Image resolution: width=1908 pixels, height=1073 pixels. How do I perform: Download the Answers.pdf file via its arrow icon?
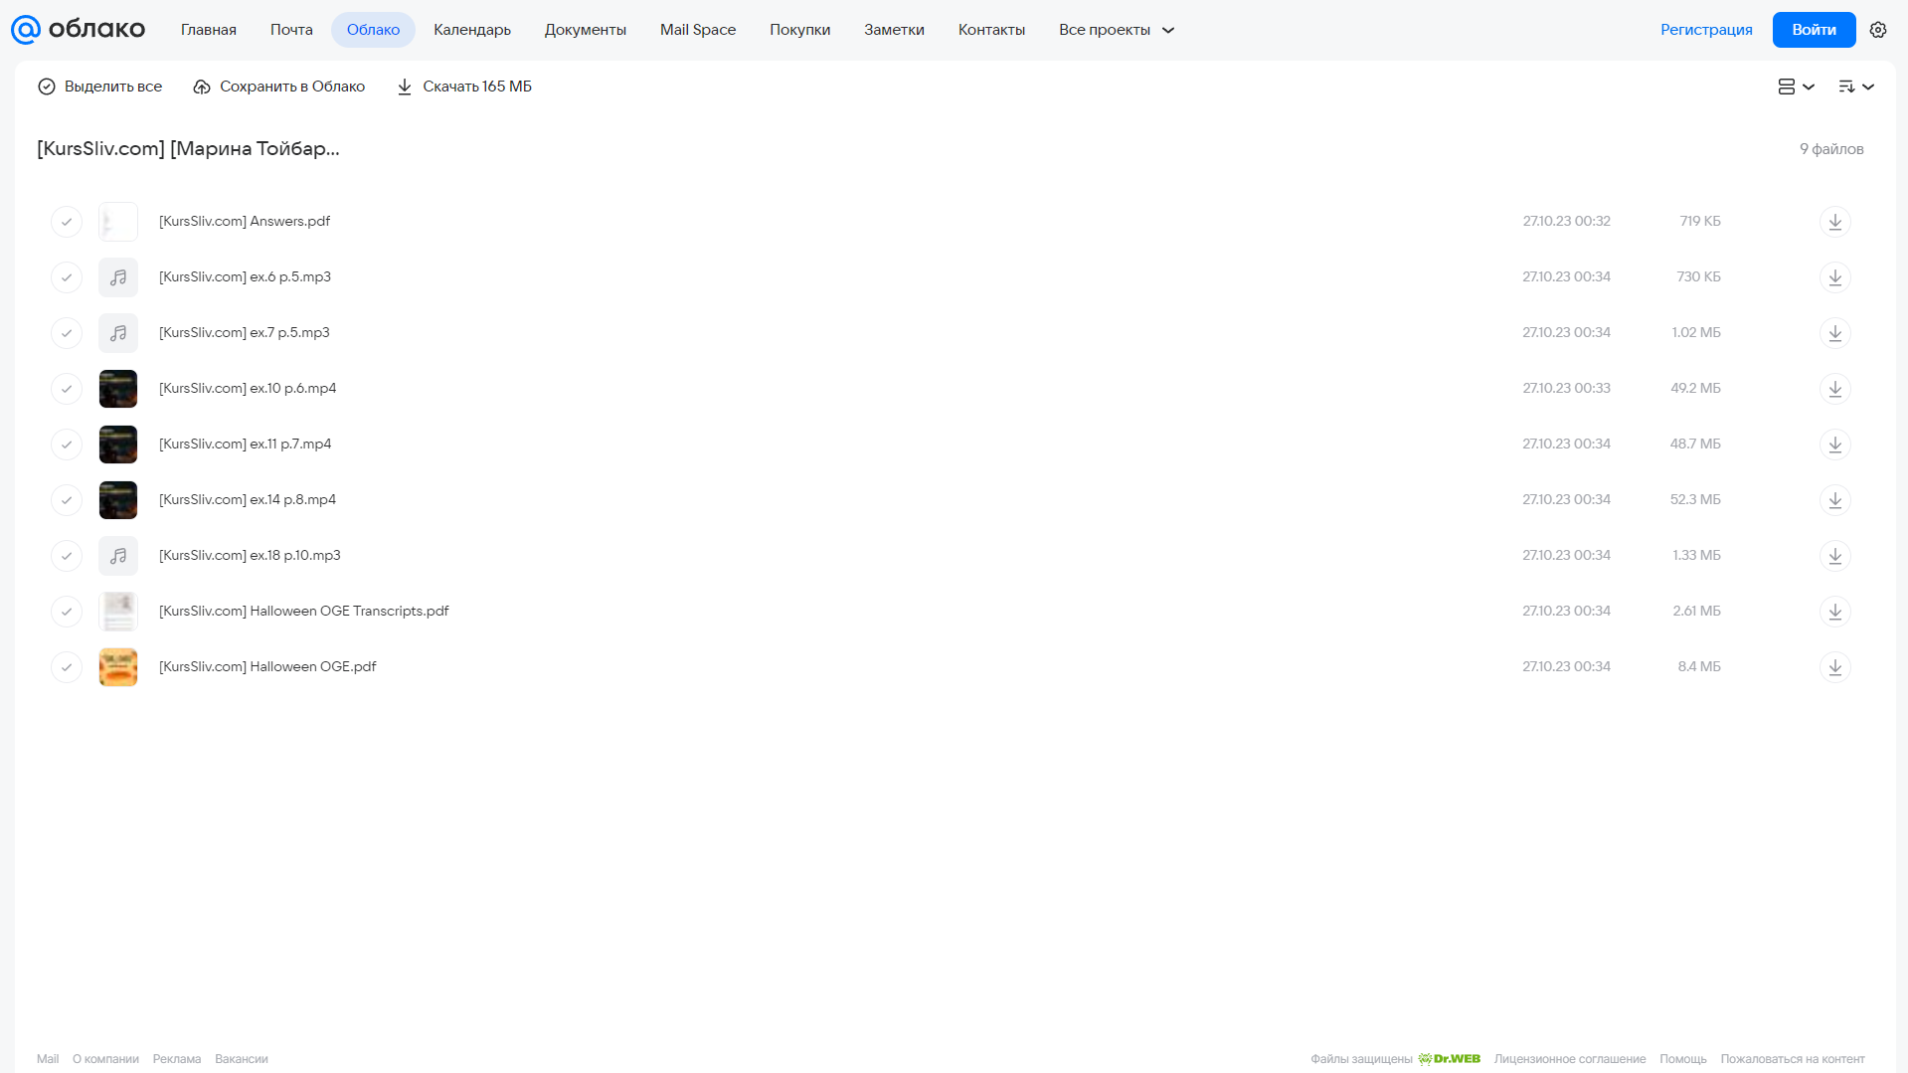click(1834, 222)
